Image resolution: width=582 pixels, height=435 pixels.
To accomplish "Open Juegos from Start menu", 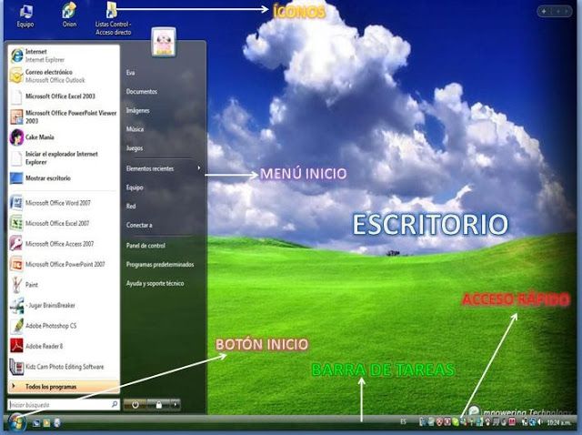I will coord(135,148).
